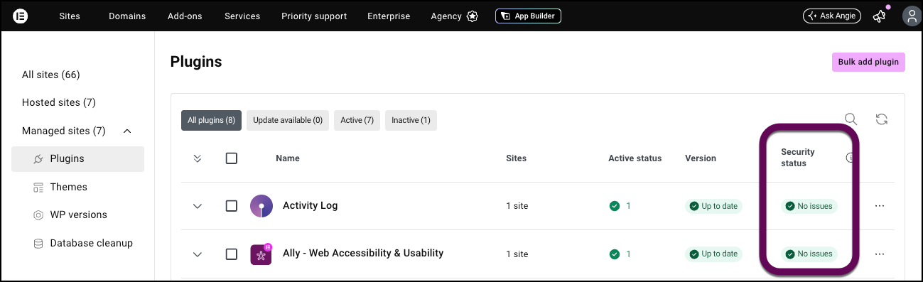
Task: Select Plugins in the sidebar
Action: point(78,159)
